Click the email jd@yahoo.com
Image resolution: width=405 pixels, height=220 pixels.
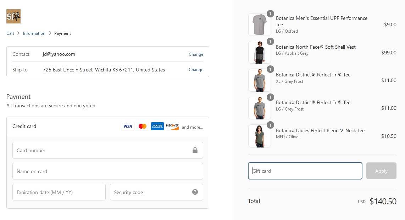[59, 54]
